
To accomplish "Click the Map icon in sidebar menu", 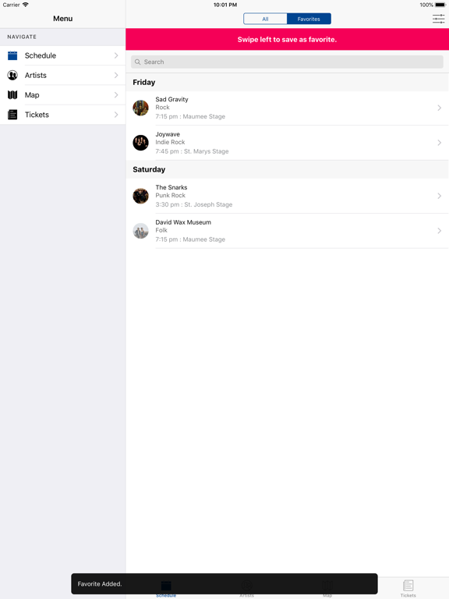I will point(12,94).
